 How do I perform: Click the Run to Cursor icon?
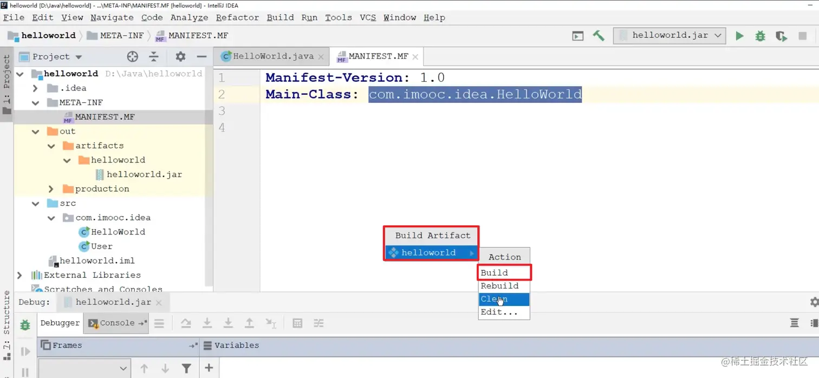pyautogui.click(x=271, y=323)
